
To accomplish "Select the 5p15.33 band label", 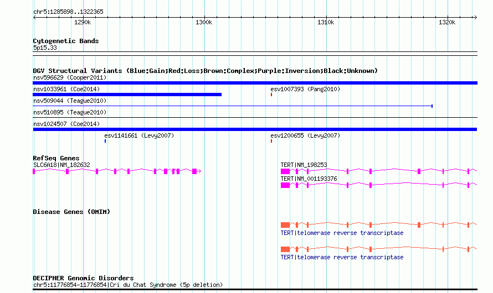I will (x=45, y=48).
